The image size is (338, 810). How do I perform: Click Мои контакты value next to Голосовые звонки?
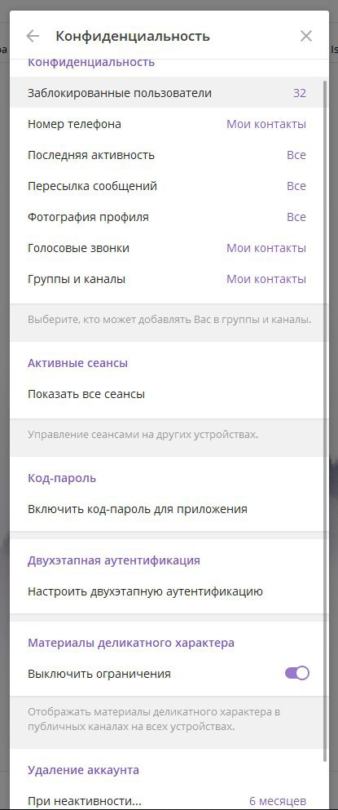pos(266,248)
